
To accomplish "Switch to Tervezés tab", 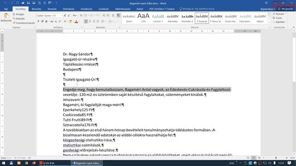I will click(x=52, y=9).
